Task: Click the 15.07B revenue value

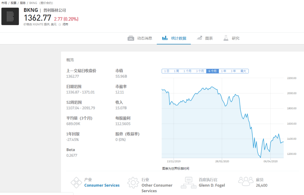Action: pyautogui.click(x=121, y=108)
